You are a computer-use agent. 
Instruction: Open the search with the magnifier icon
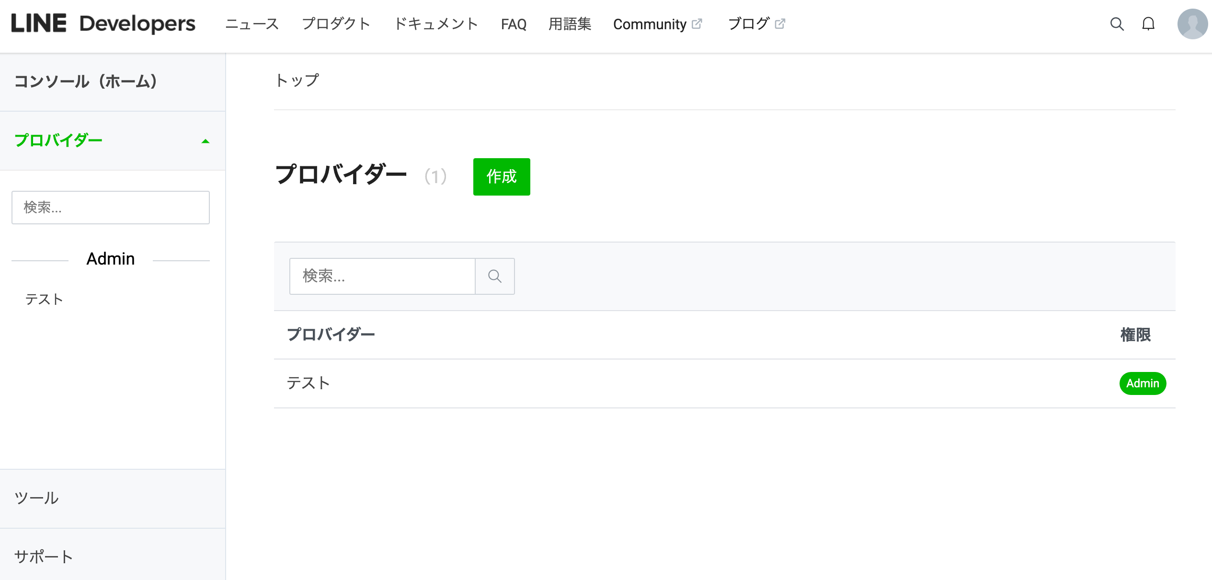(1117, 24)
